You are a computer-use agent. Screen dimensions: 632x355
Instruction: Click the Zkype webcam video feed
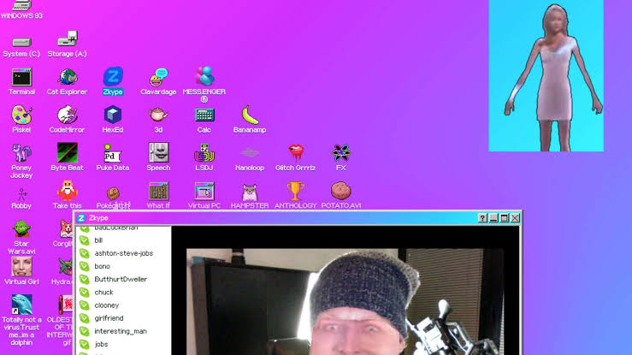pos(345,302)
